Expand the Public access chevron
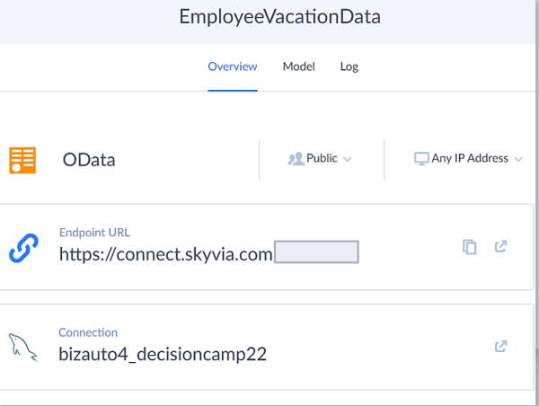The width and height of the screenshot is (539, 406). tap(348, 159)
